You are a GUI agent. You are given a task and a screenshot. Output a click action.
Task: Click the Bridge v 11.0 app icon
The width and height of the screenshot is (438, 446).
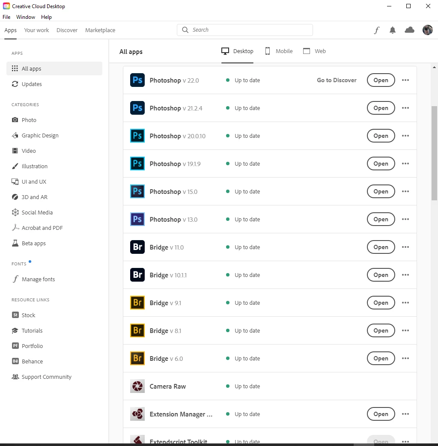point(137,247)
